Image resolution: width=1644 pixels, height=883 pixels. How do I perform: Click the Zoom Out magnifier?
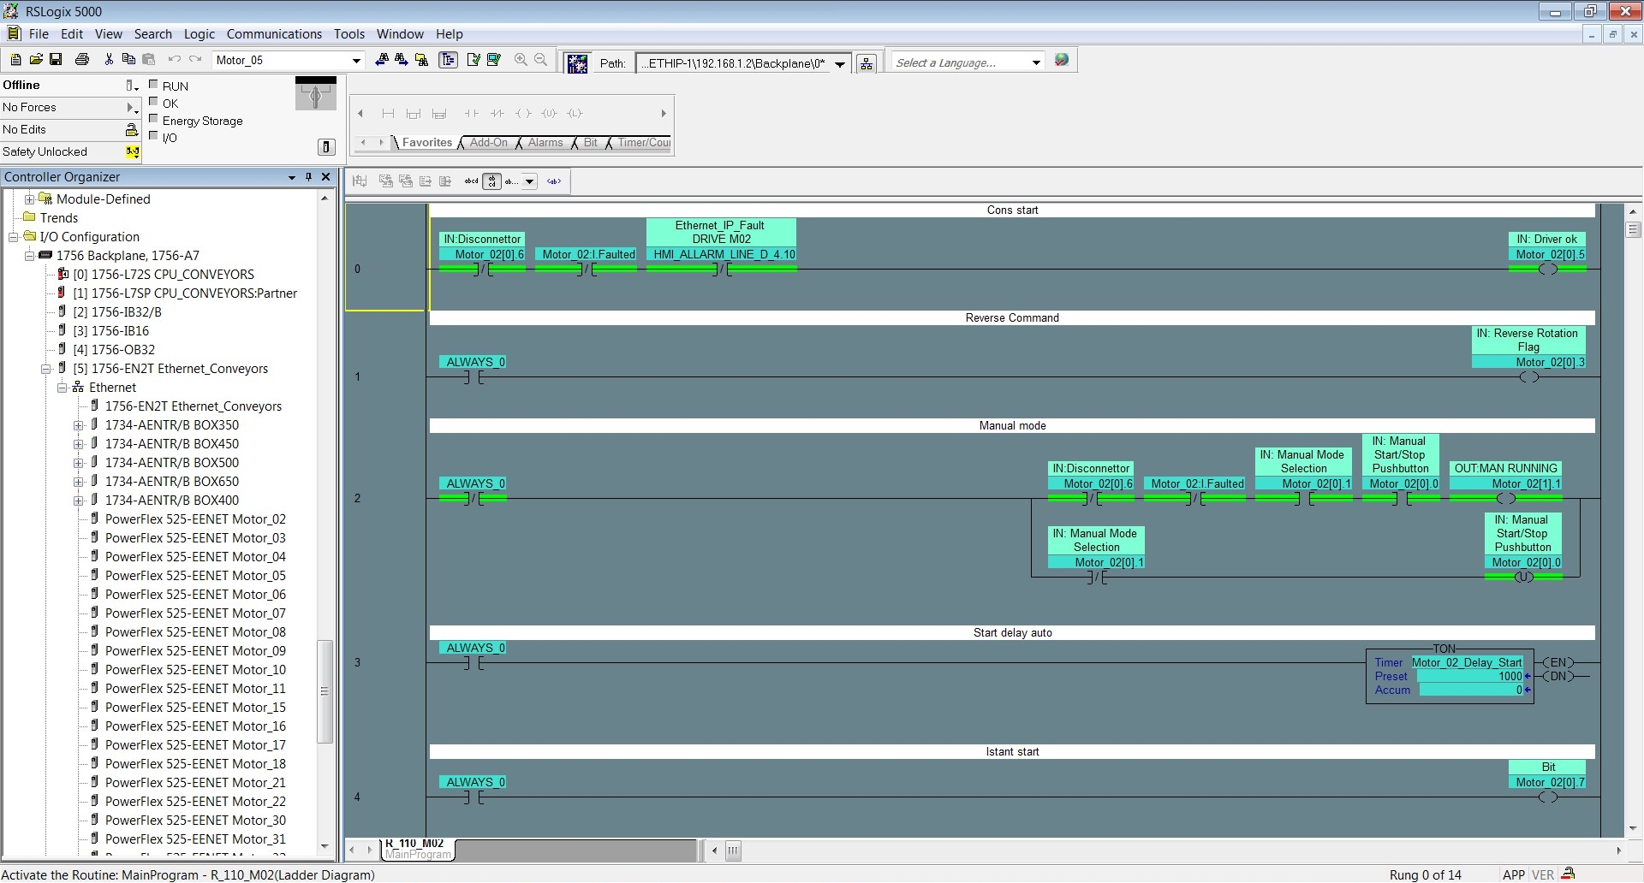point(540,60)
